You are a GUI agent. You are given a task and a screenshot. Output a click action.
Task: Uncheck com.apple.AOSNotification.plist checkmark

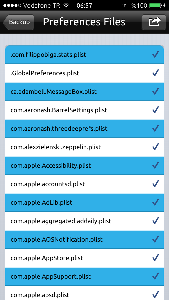click(156, 240)
